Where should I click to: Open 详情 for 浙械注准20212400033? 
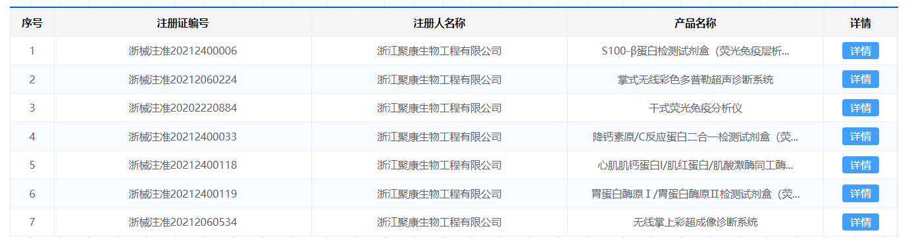coord(860,137)
